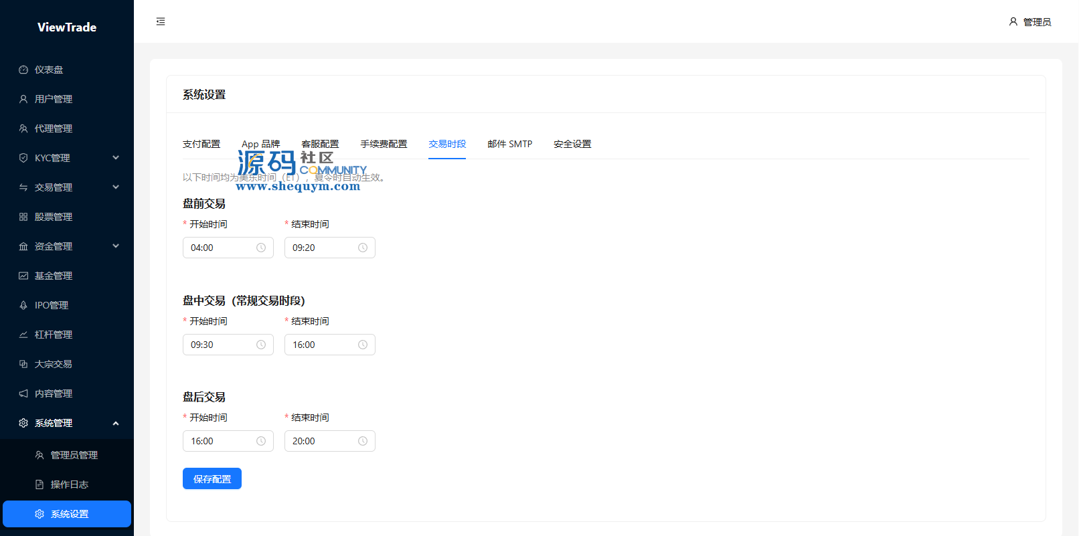Switch to the 邮件 SMTP tab
This screenshot has width=1079, height=536.
(510, 144)
